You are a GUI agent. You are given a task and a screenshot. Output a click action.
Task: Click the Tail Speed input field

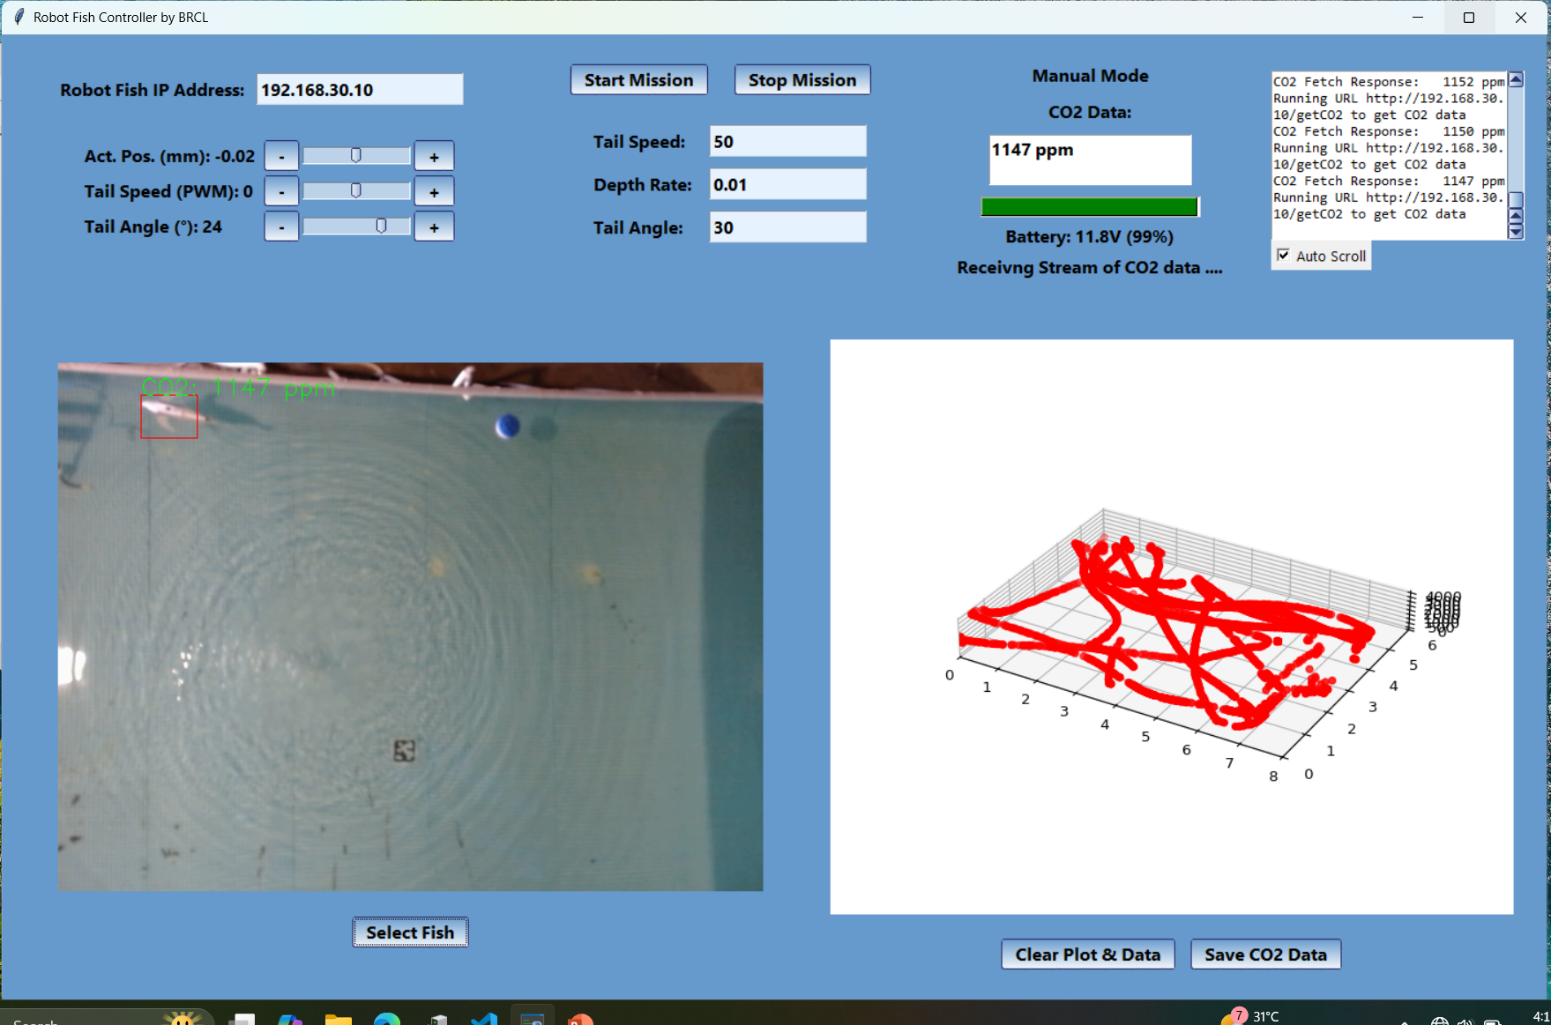click(x=787, y=142)
